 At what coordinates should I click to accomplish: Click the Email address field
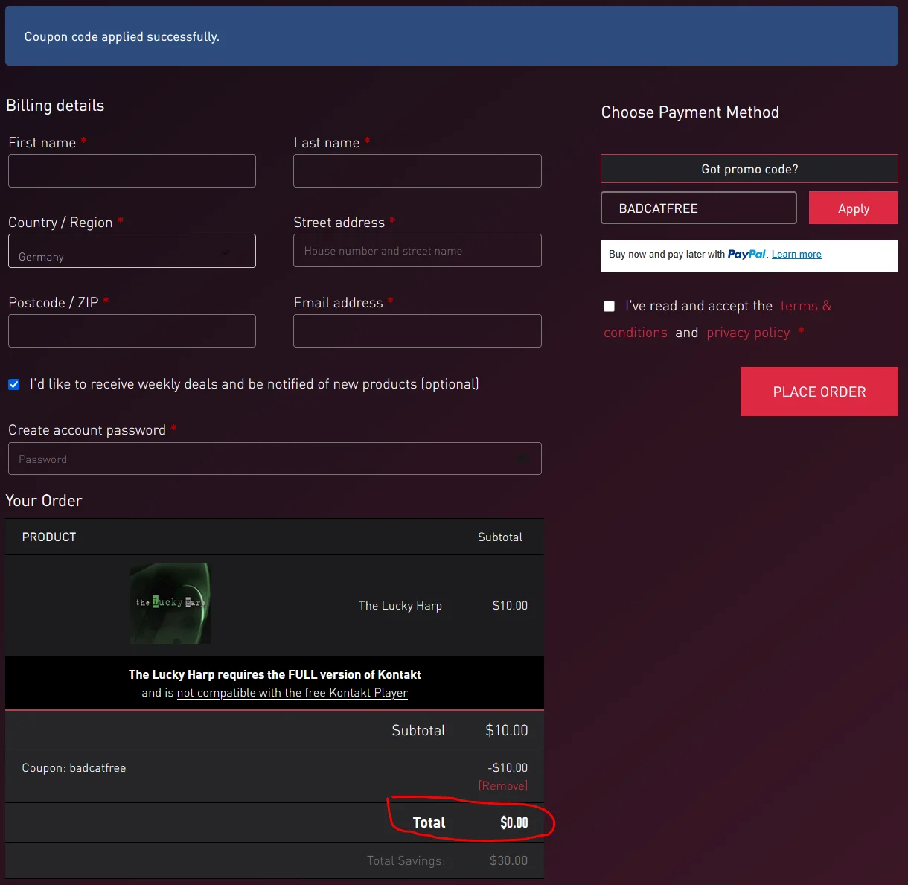coord(418,330)
